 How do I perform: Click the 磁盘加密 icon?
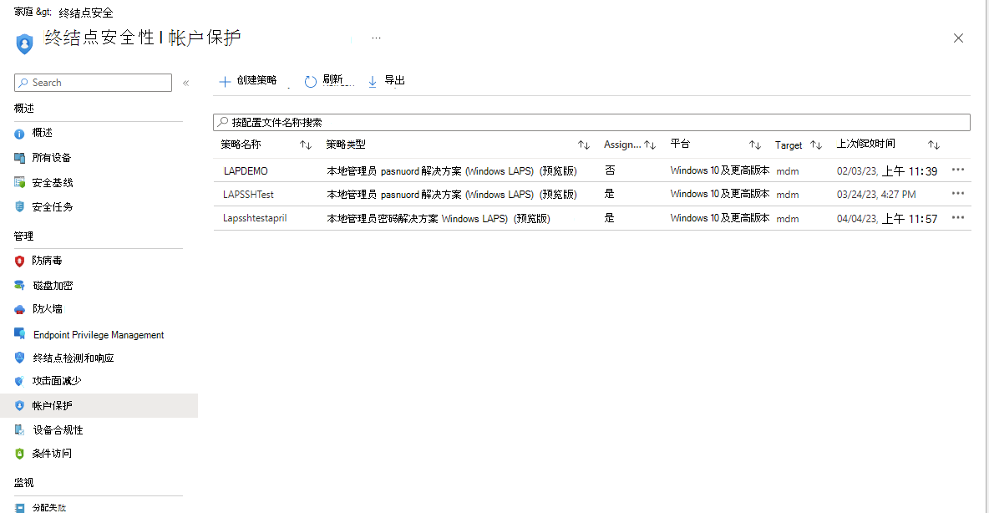coord(19,285)
